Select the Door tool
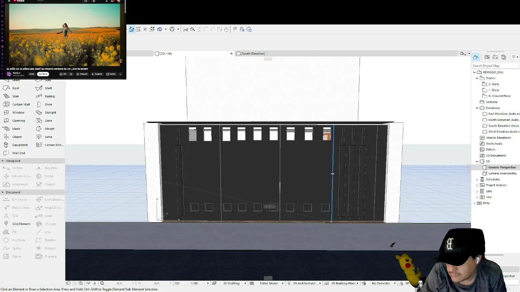Image resolution: width=520 pixels, height=292 pixels. (44, 104)
